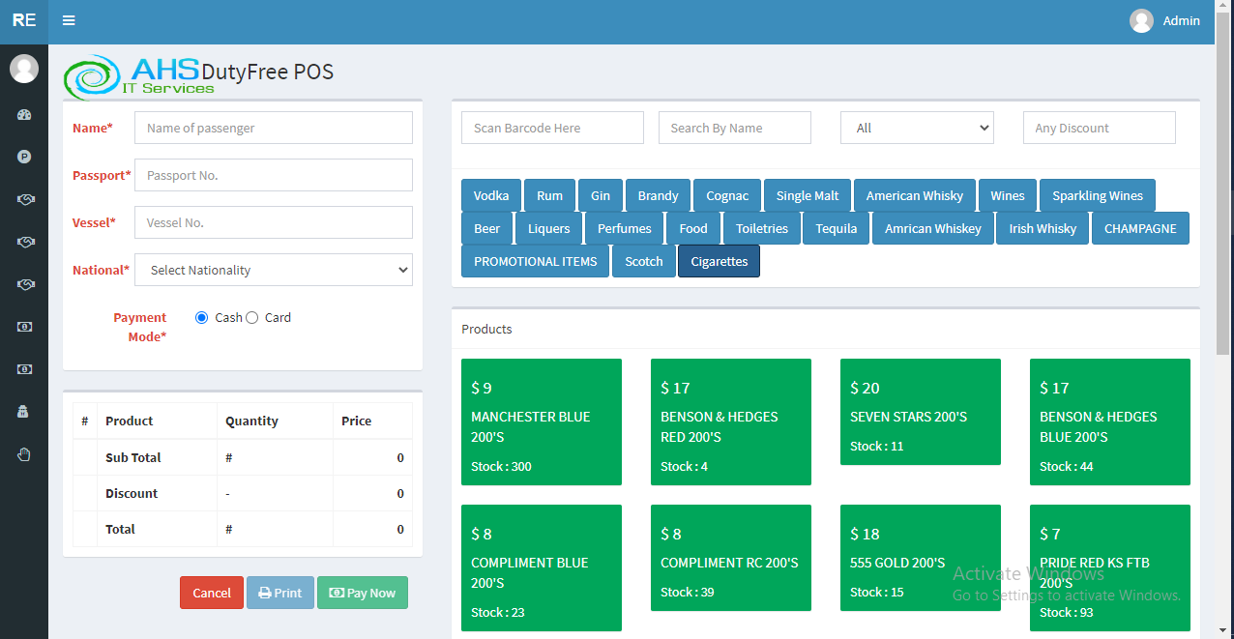
Task: Click the sidebar user avatar
Action: click(x=24, y=69)
